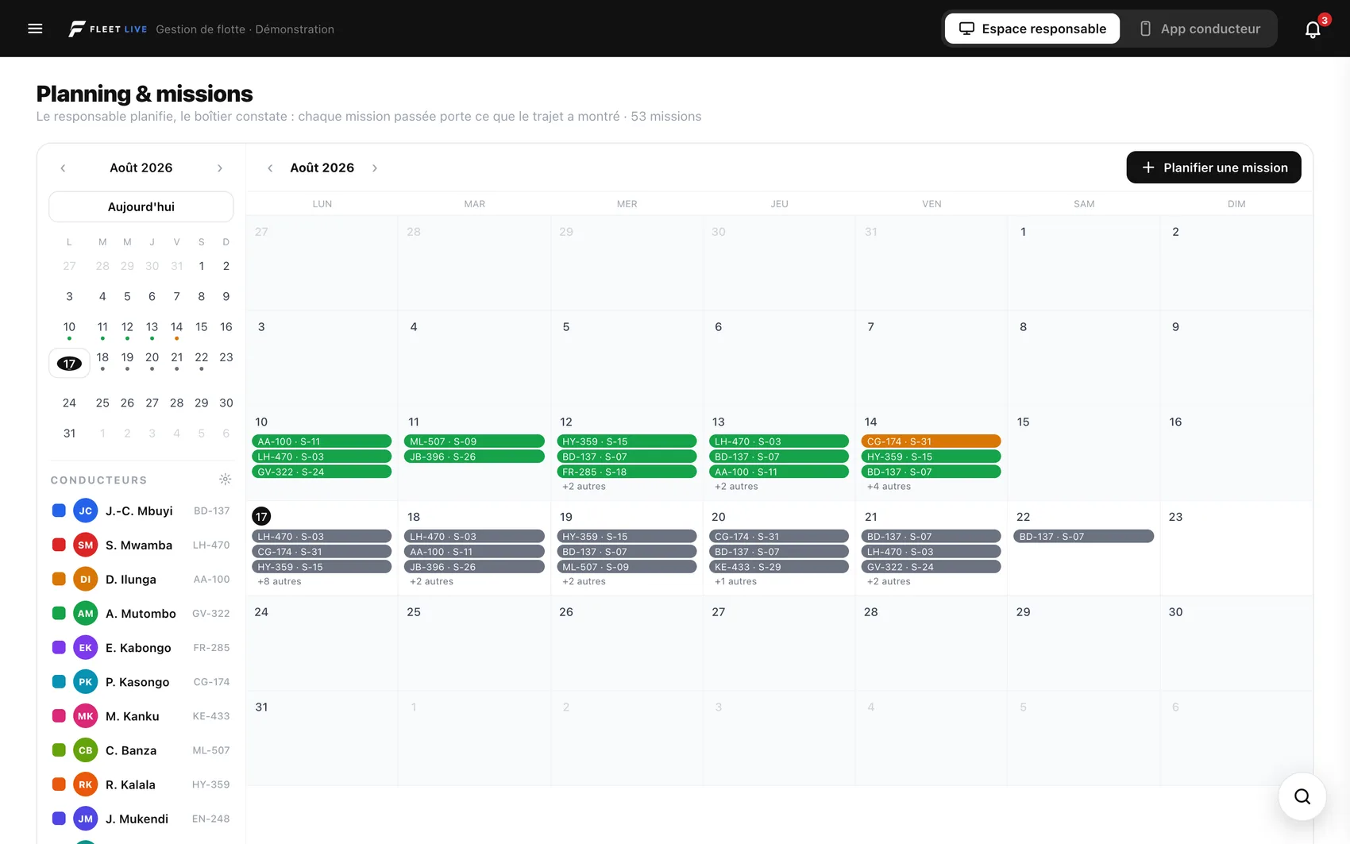Switch to Espace responsable tab
The width and height of the screenshot is (1350, 844).
(x=1032, y=29)
